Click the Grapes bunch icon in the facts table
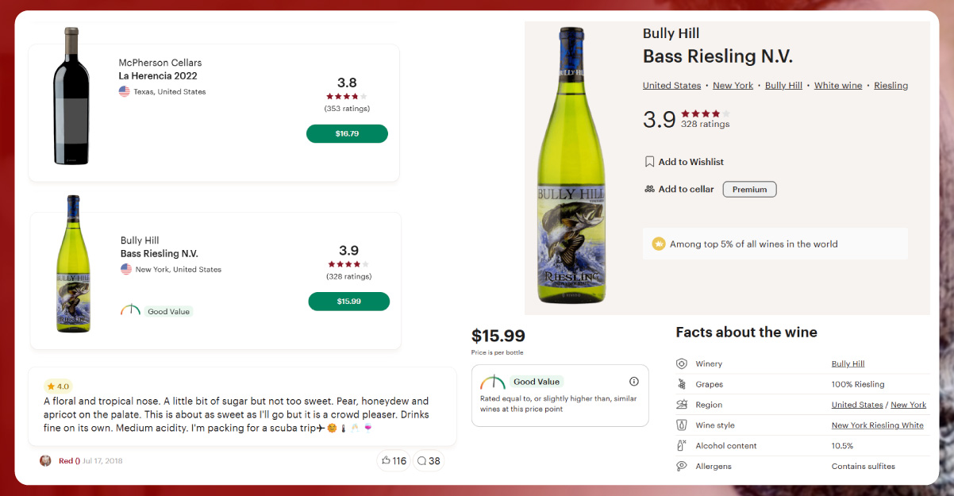The height and width of the screenshot is (496, 954). point(683,383)
